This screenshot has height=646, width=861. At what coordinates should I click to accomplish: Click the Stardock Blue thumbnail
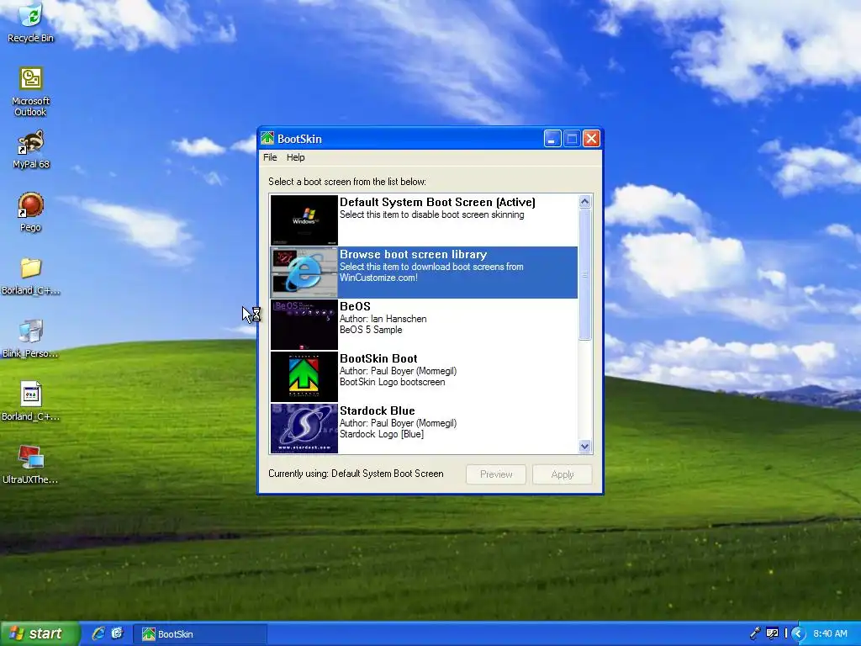point(304,428)
